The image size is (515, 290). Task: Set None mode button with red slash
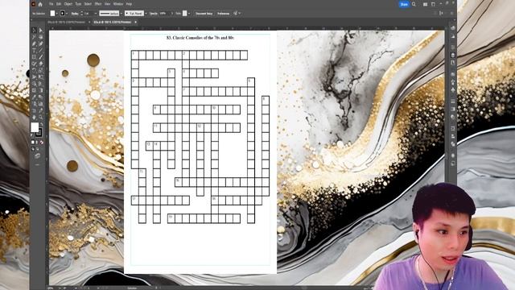click(41, 143)
